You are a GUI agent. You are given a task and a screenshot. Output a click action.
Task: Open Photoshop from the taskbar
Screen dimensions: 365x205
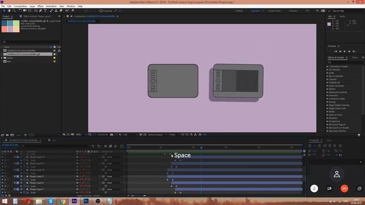pyautogui.click(x=86, y=201)
